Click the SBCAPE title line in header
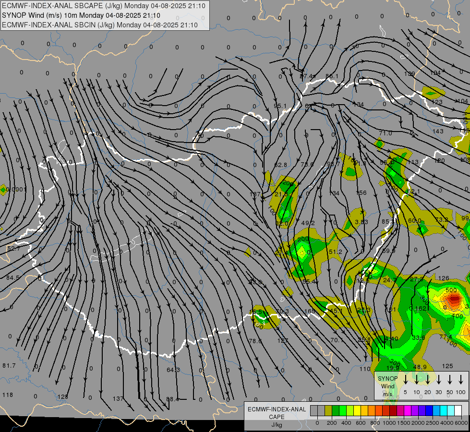Viewport: 470px width, 432px height. pyautogui.click(x=104, y=6)
